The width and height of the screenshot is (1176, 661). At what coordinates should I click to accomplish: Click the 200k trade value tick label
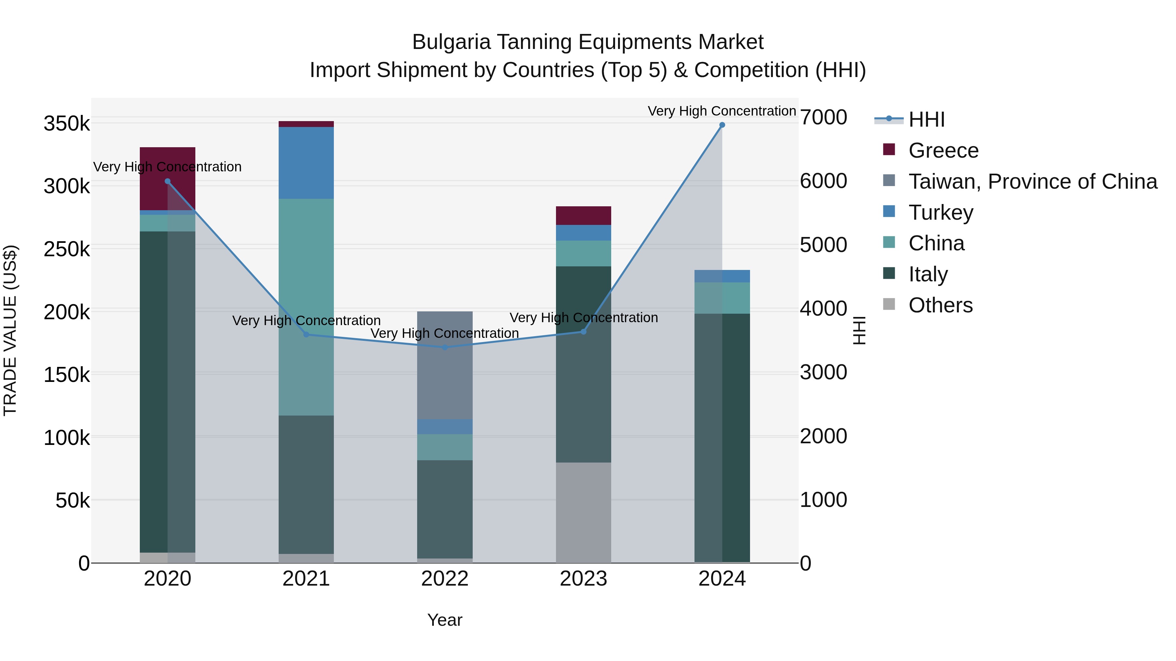tap(67, 312)
